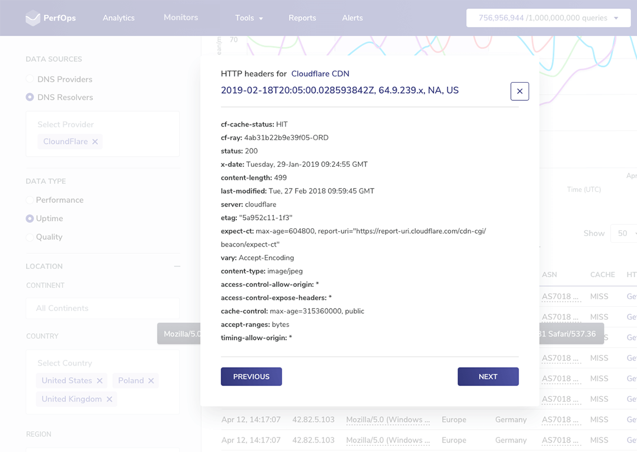The width and height of the screenshot is (637, 452).
Task: Open the Show 50 rows dropdown
Action: point(624,233)
